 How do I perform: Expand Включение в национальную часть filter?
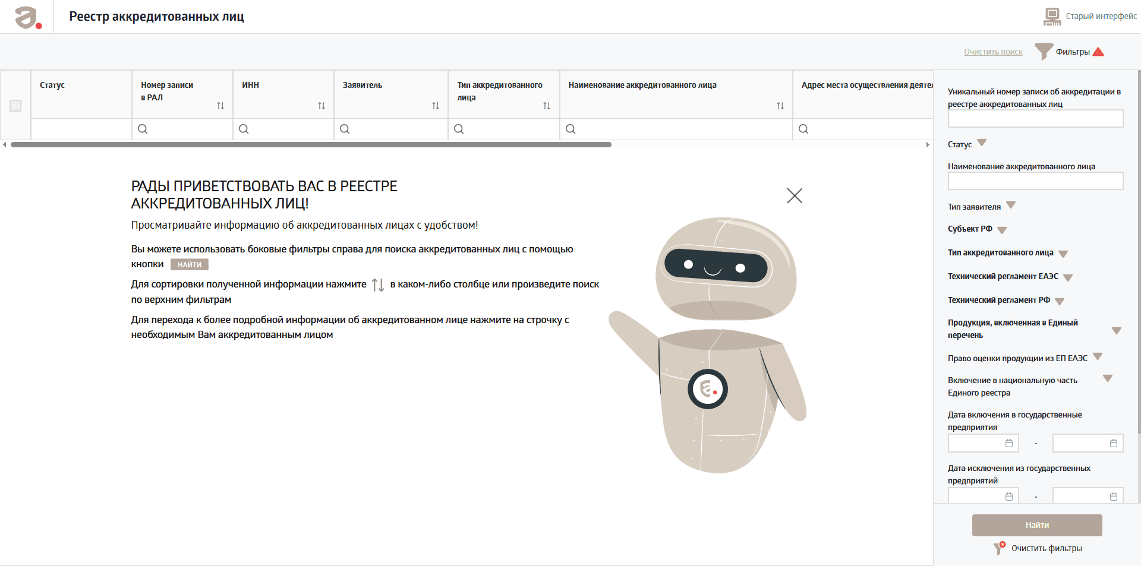coord(1108,378)
